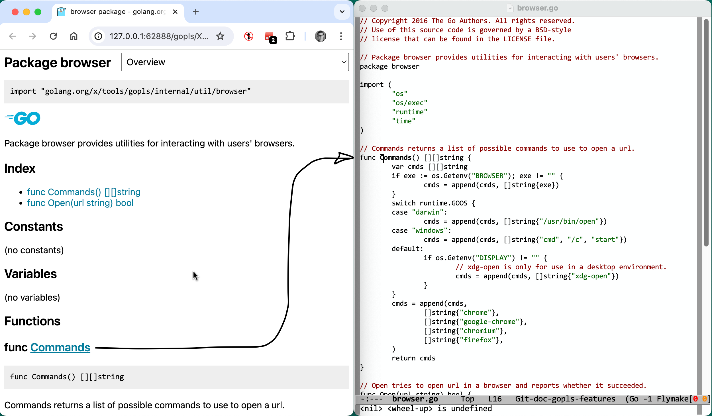Go to the home page icon
Image resolution: width=712 pixels, height=416 pixels.
point(74,36)
